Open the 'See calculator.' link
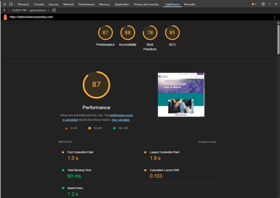Image resolution: width=280 pixels, height=198 pixels. (x=121, y=120)
